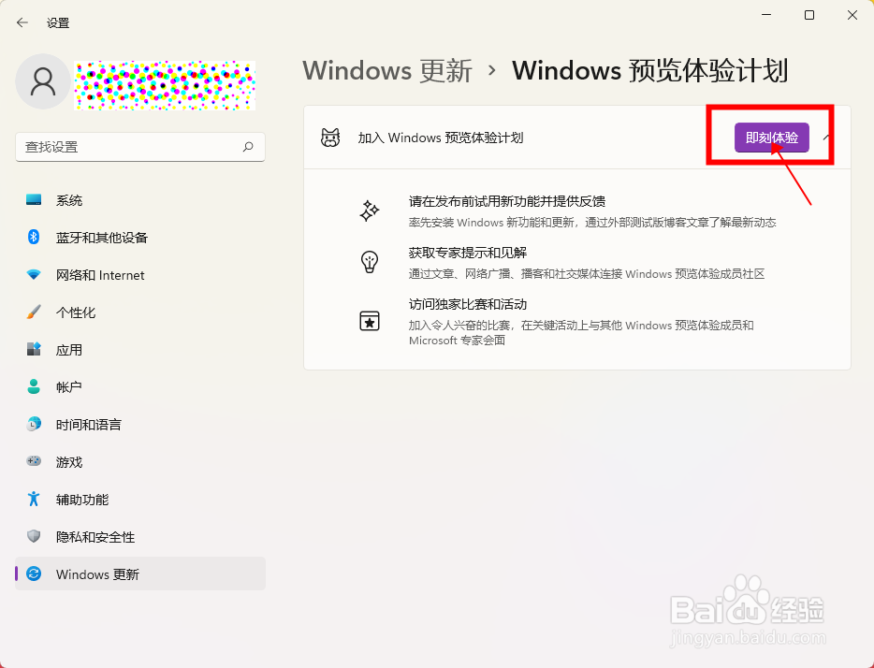The width and height of the screenshot is (874, 668).
Task: Click the 设置 window title text
Action: tap(58, 22)
